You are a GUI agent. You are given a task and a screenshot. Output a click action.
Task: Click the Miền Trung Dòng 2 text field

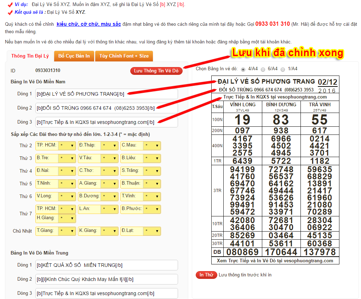click(107, 279)
